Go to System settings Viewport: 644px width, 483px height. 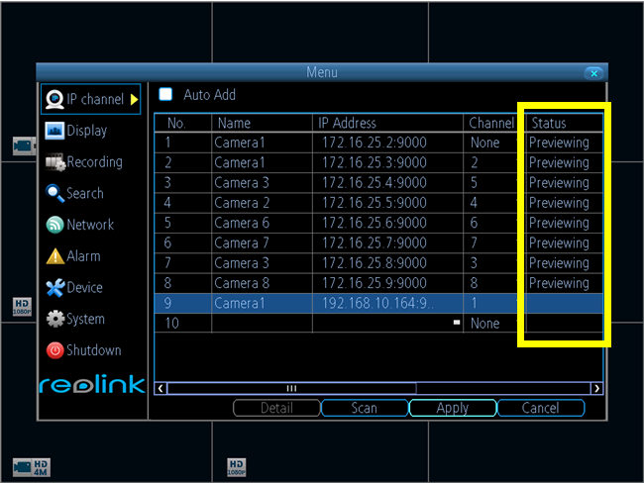tap(75, 319)
